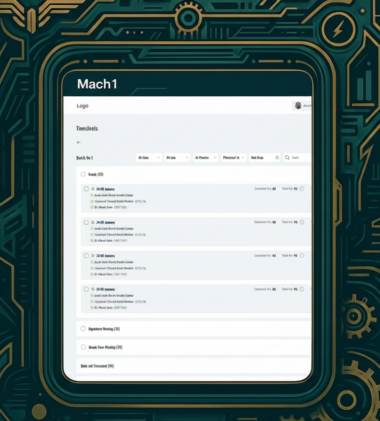Viewport: 380px width, 421px height.
Task: Click the date icon beside the third card's title
Action: pyautogui.click(x=93, y=256)
